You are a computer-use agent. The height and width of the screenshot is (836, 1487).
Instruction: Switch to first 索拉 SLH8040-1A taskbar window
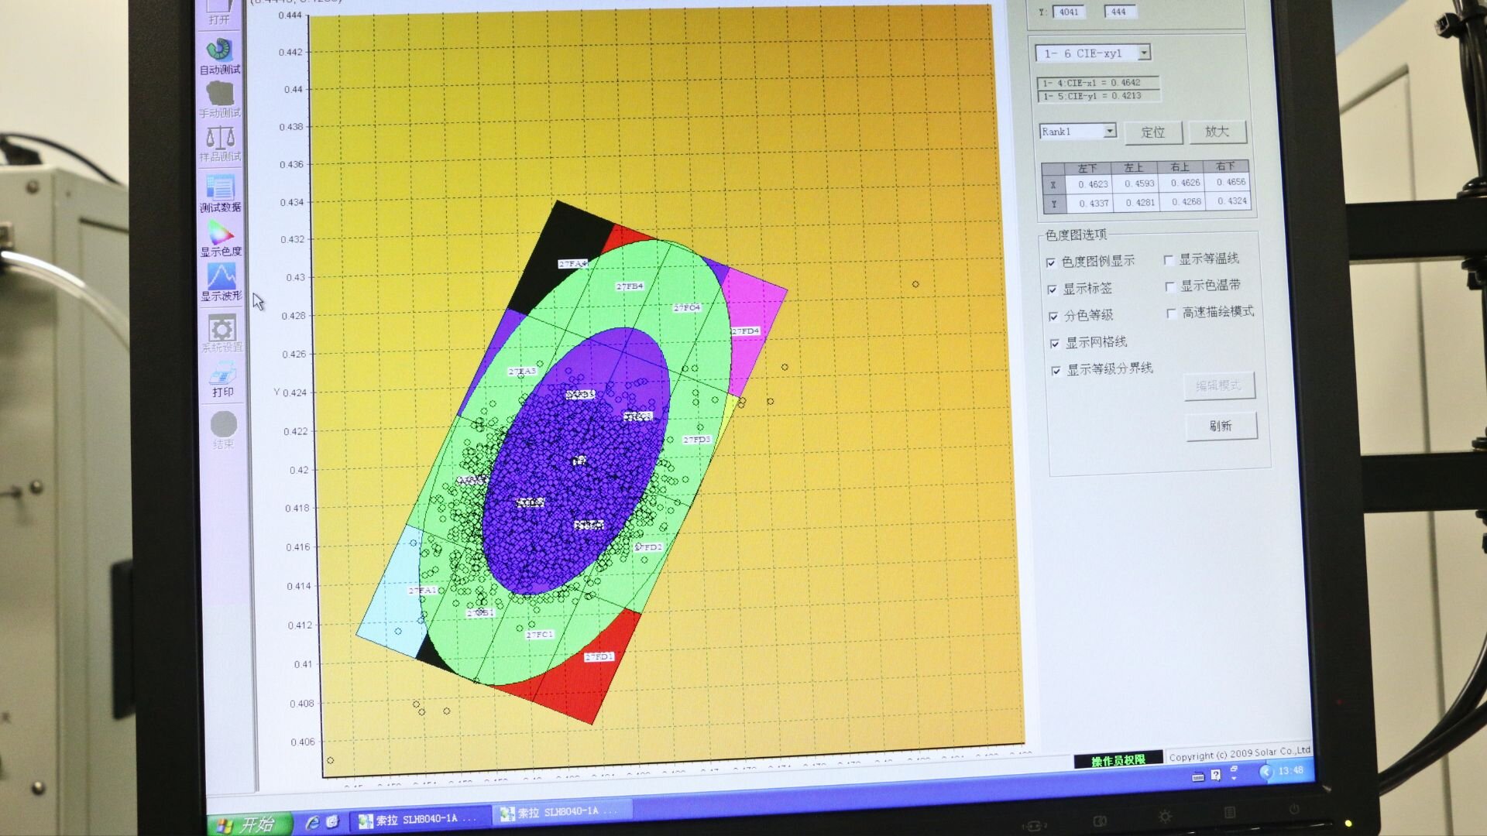pyautogui.click(x=420, y=819)
